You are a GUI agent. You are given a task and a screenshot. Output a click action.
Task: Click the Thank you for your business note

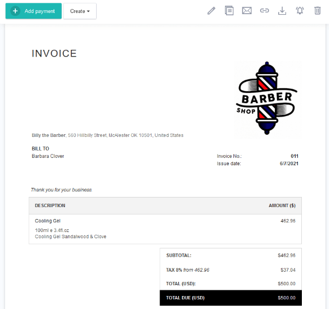pyautogui.click(x=62, y=190)
